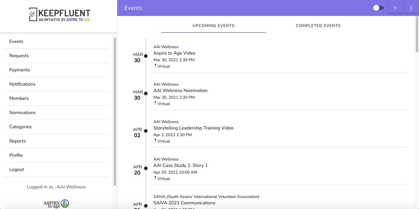Go to Payments in the sidebar
The image size is (419, 209).
tap(56, 70)
